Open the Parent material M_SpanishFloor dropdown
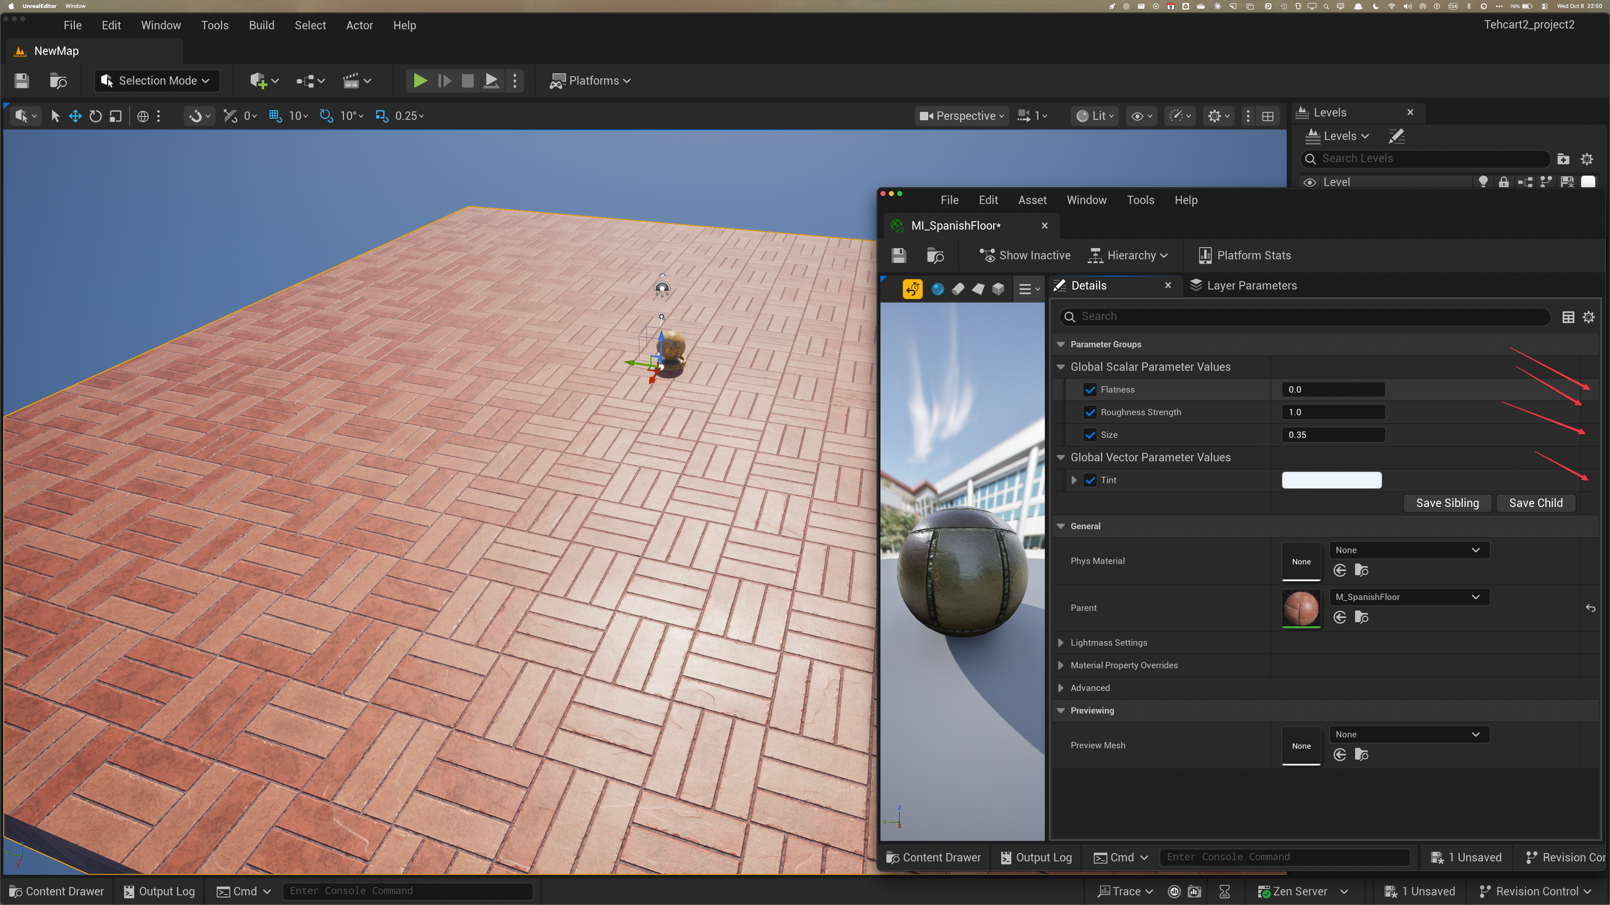1610x905 pixels. click(x=1409, y=597)
